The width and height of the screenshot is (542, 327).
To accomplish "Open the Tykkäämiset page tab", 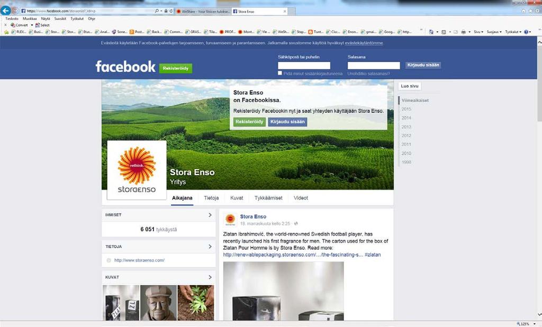I will tap(268, 198).
